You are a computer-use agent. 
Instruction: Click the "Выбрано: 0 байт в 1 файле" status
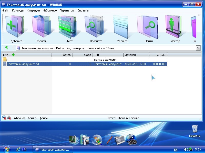pyautogui.click(x=30, y=118)
